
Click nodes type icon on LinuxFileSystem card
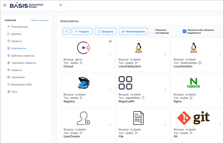136,63
